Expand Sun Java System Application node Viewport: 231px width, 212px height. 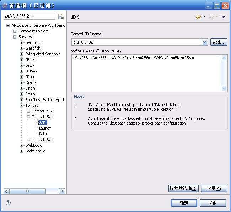[21, 100]
